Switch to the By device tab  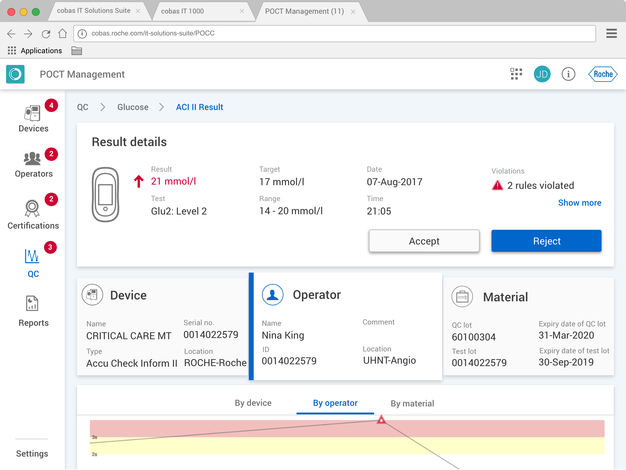click(253, 403)
